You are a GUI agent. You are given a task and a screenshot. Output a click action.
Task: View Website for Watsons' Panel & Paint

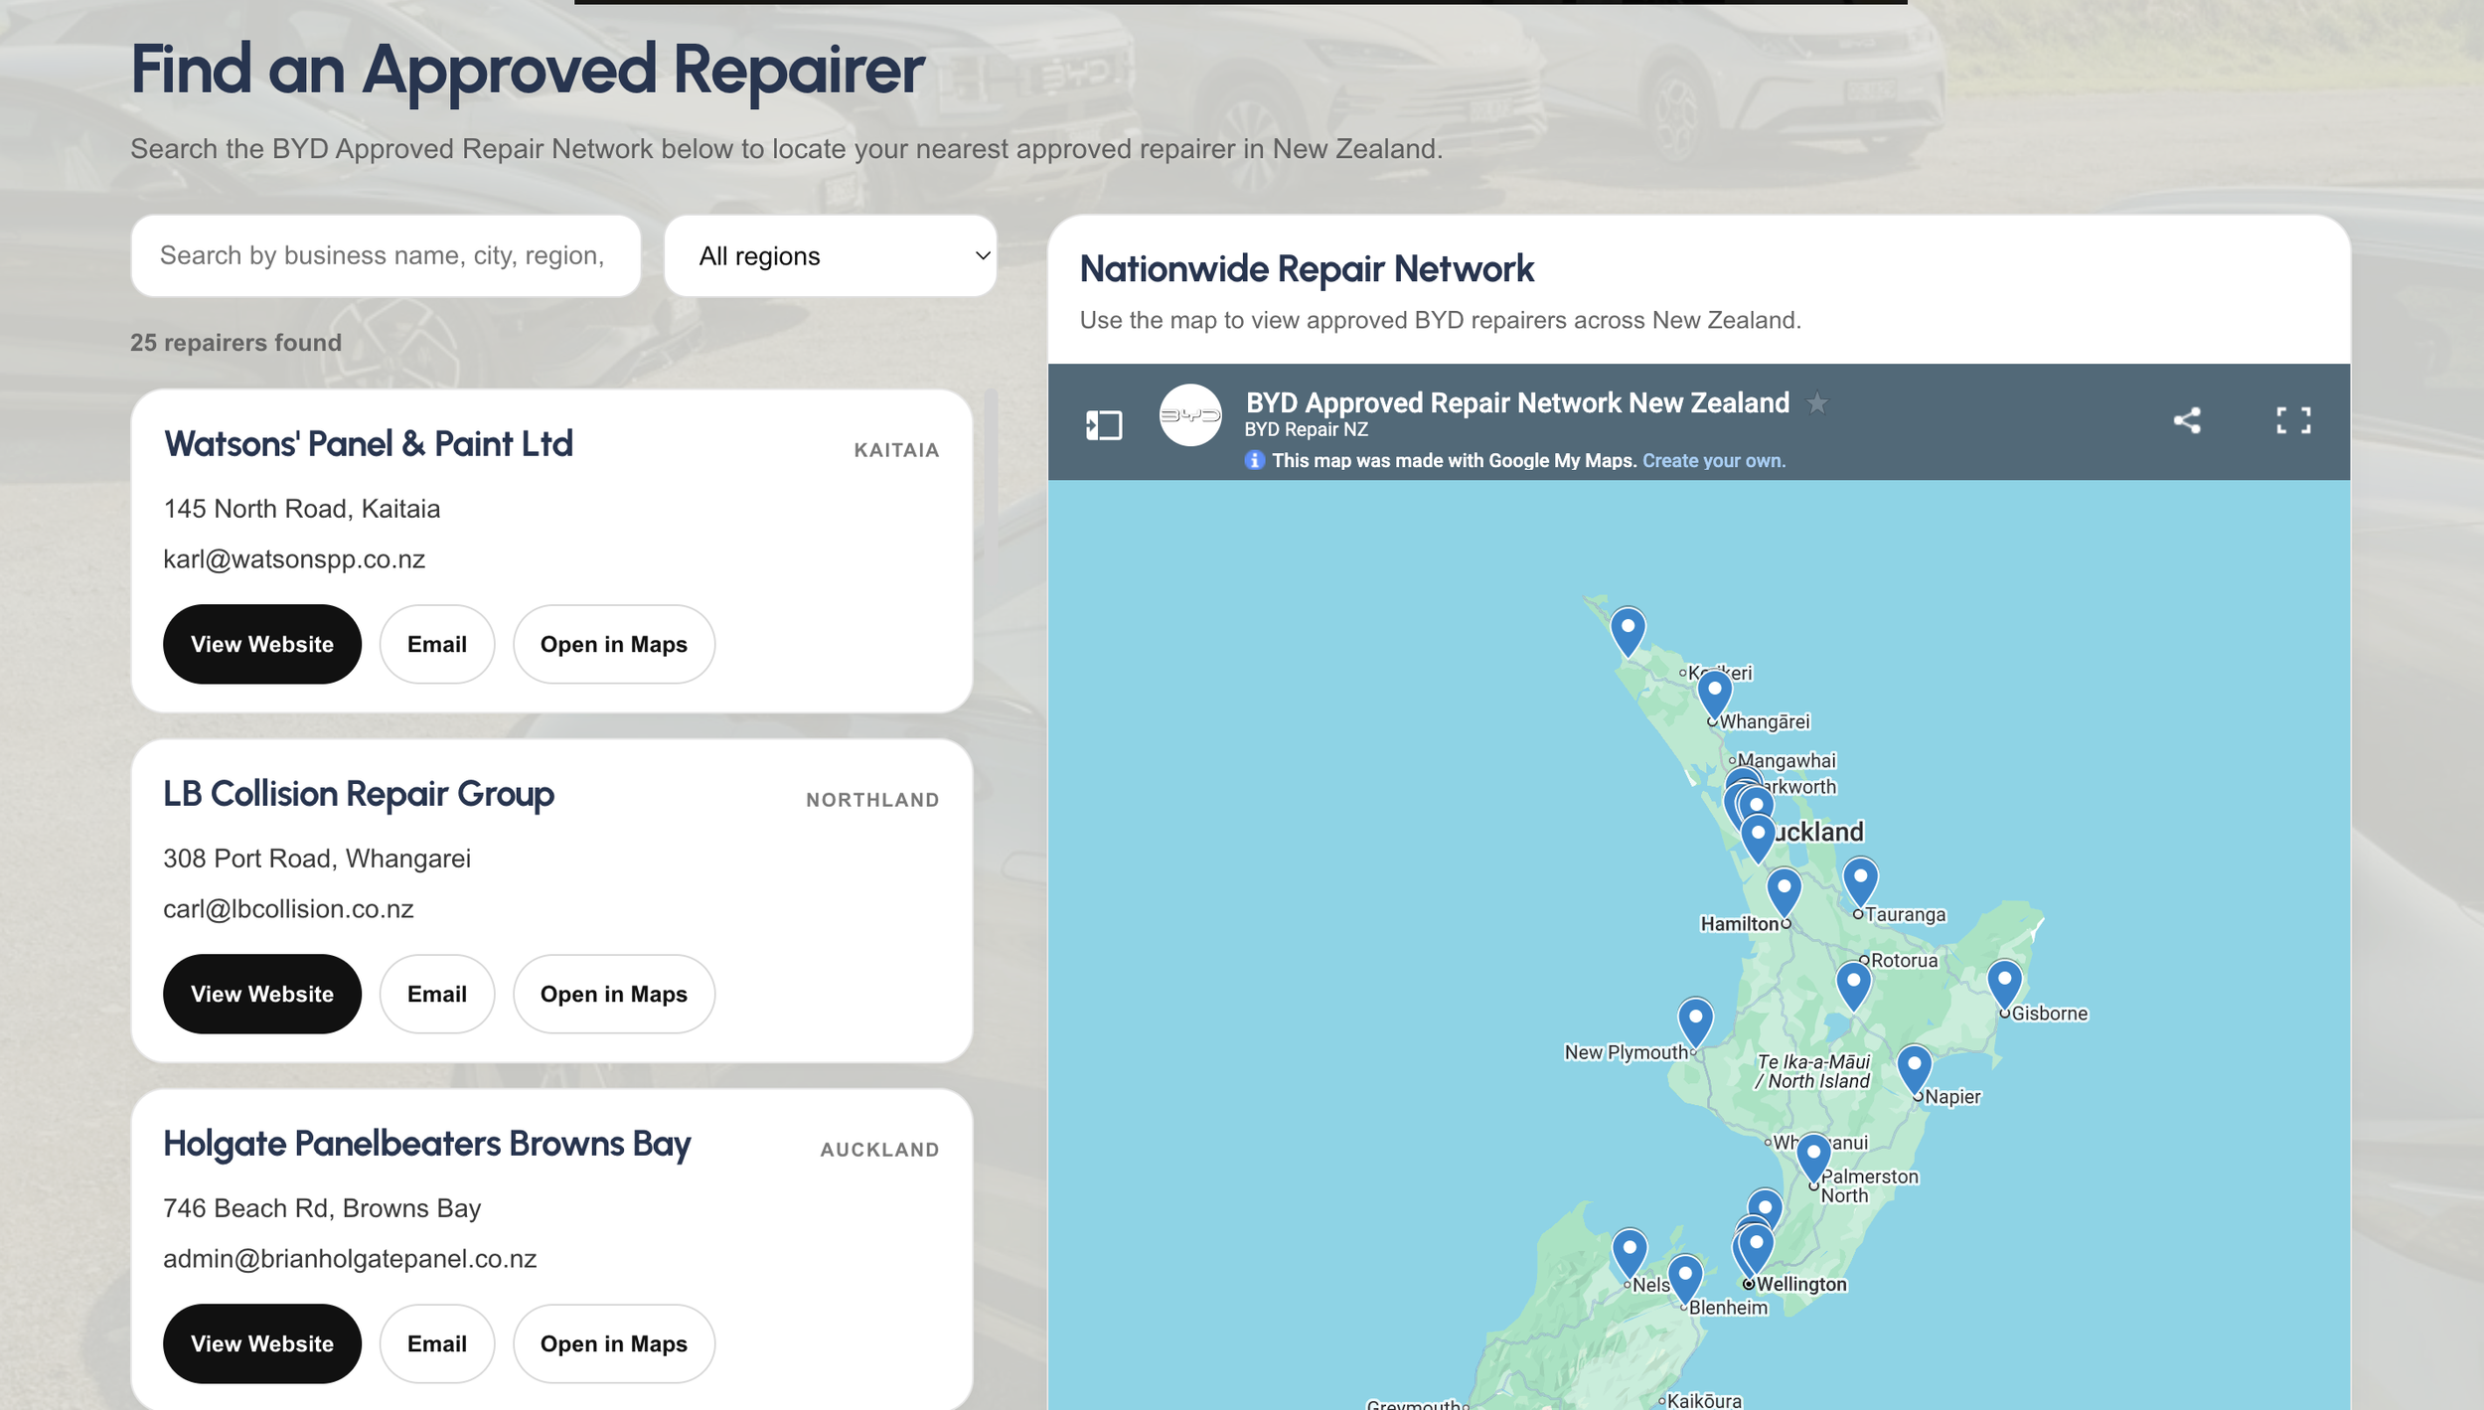pos(262,644)
